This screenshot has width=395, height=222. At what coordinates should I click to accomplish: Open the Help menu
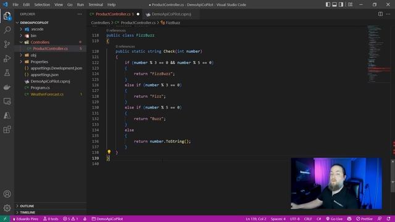pos(111,4)
